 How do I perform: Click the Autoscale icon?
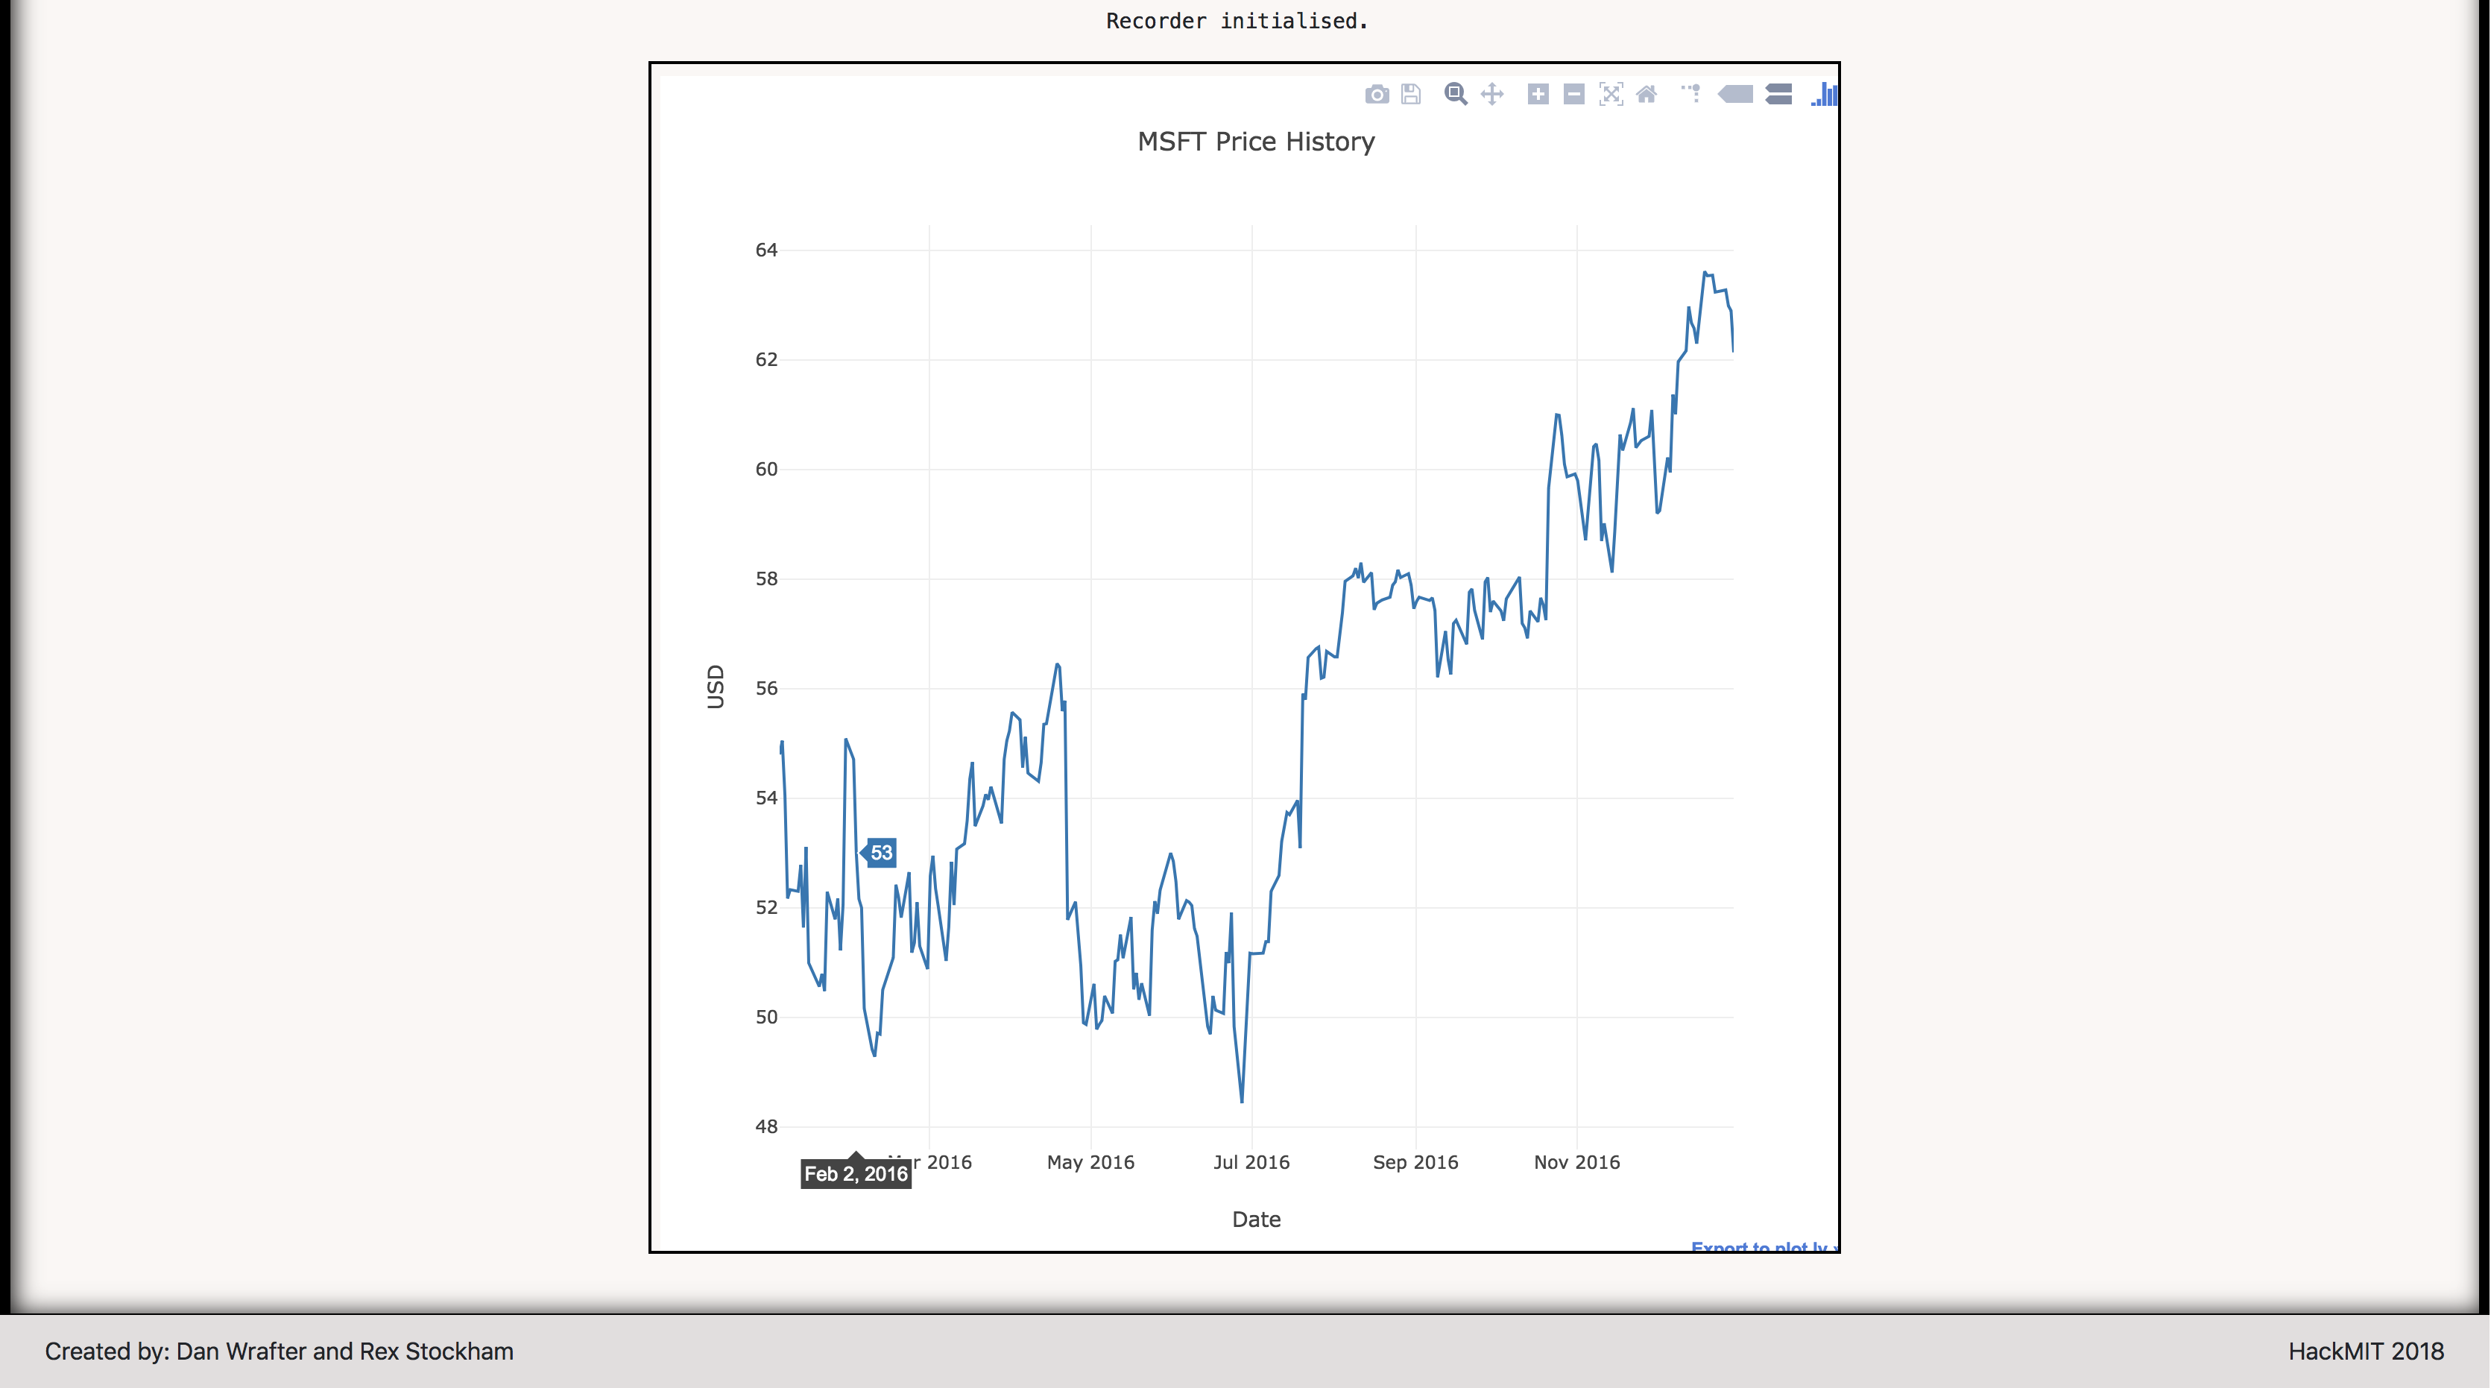[1611, 94]
